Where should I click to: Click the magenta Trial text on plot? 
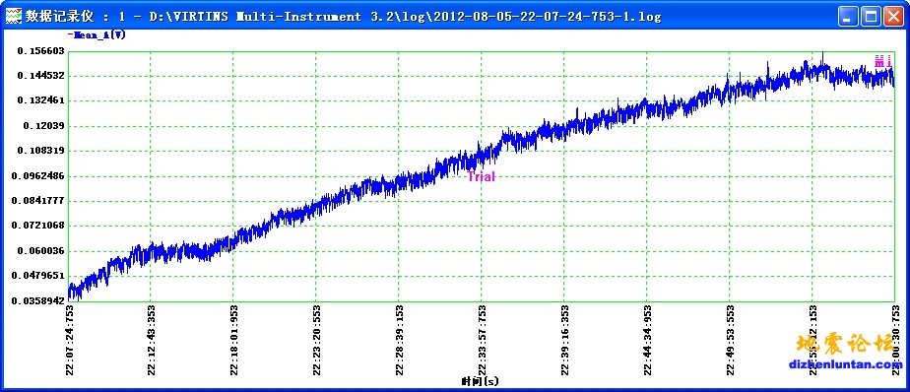point(482,177)
